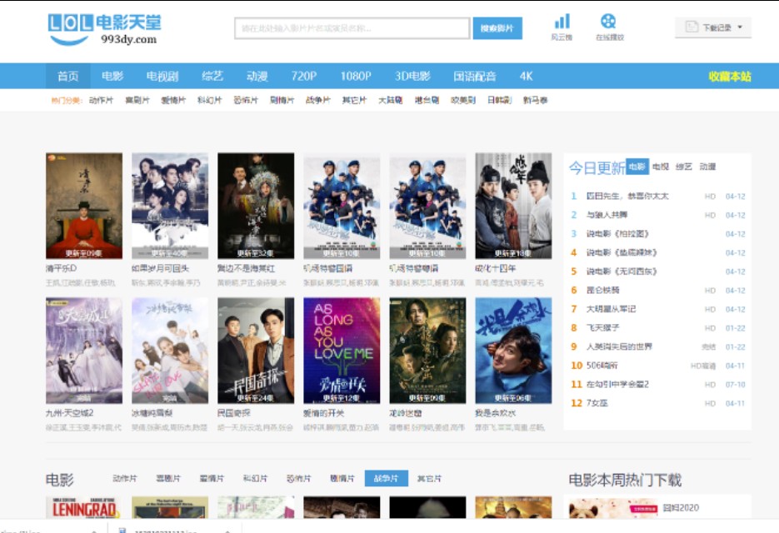The height and width of the screenshot is (533, 779).
Task: Switch to the 综艺 tab in 今日更新
Action: [x=684, y=167]
